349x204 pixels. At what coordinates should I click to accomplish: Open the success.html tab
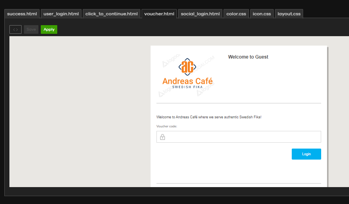pyautogui.click(x=22, y=14)
